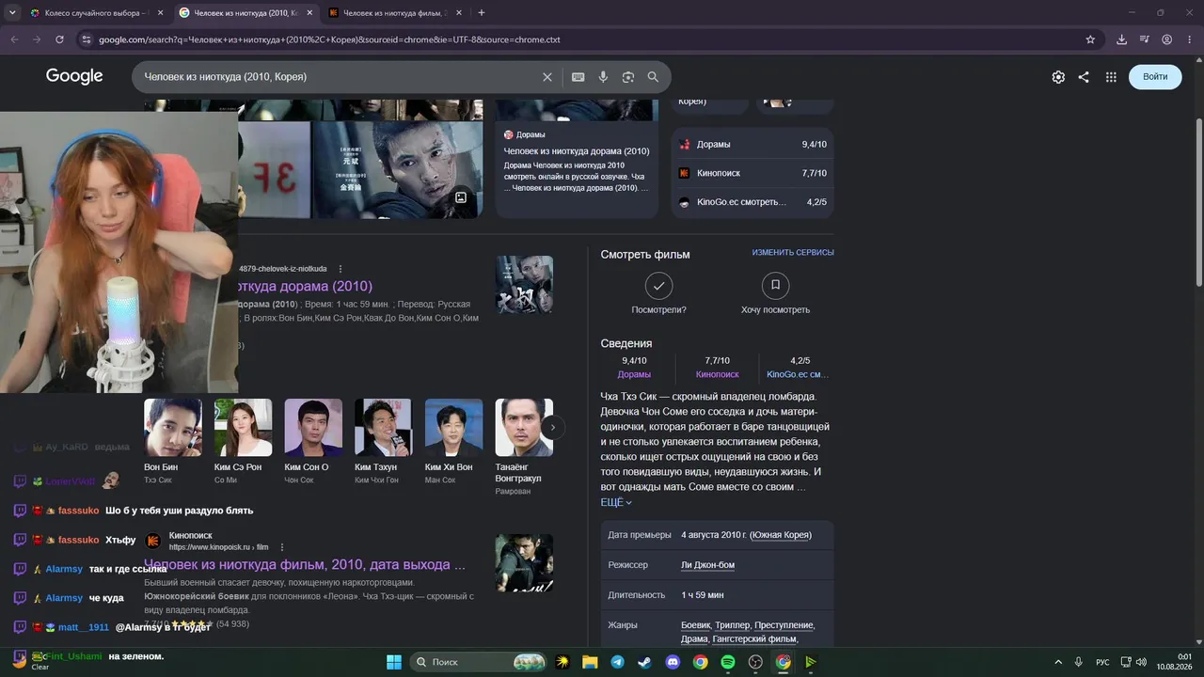Open OBS Studio from the taskbar
The image size is (1204, 677).
(755, 662)
